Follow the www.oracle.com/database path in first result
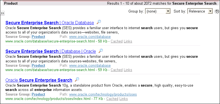Image resolution: width=220 pixels, height=104 pixels. coord(90,37)
